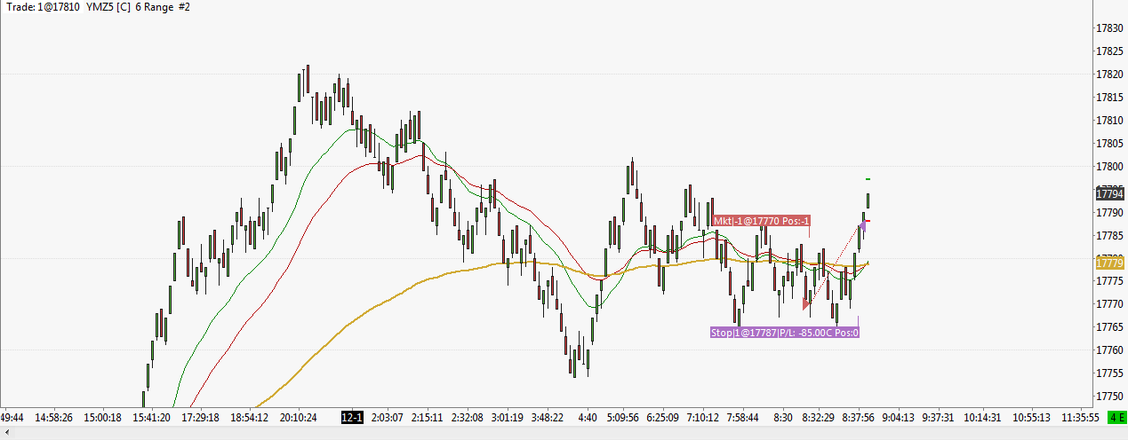The height and width of the screenshot is (440, 1128).
Task: Select the gold 17779 moving average tag
Action: point(1109,263)
